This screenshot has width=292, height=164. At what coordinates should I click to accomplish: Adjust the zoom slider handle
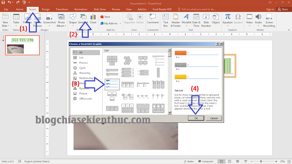261,161
